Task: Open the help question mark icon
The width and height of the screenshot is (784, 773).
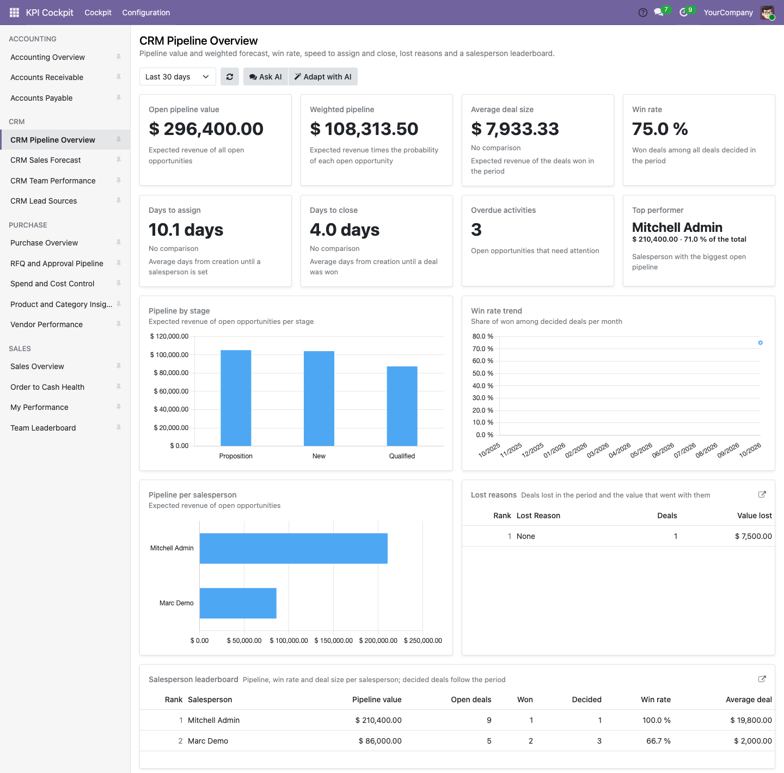Action: point(643,13)
